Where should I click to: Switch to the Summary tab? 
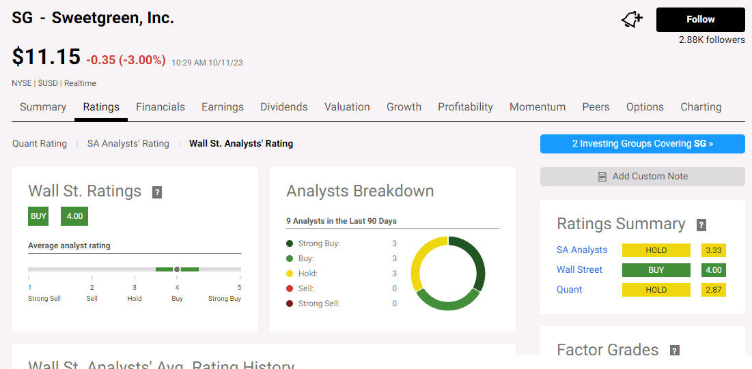point(43,107)
